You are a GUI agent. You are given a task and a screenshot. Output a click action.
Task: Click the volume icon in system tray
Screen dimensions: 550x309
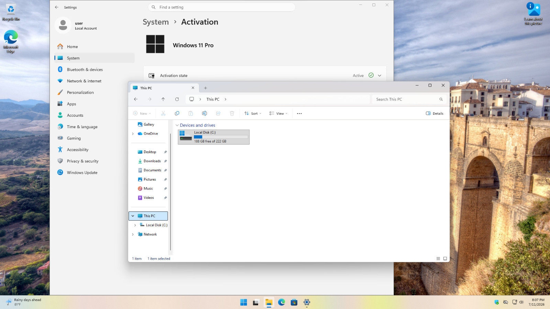(x=521, y=302)
